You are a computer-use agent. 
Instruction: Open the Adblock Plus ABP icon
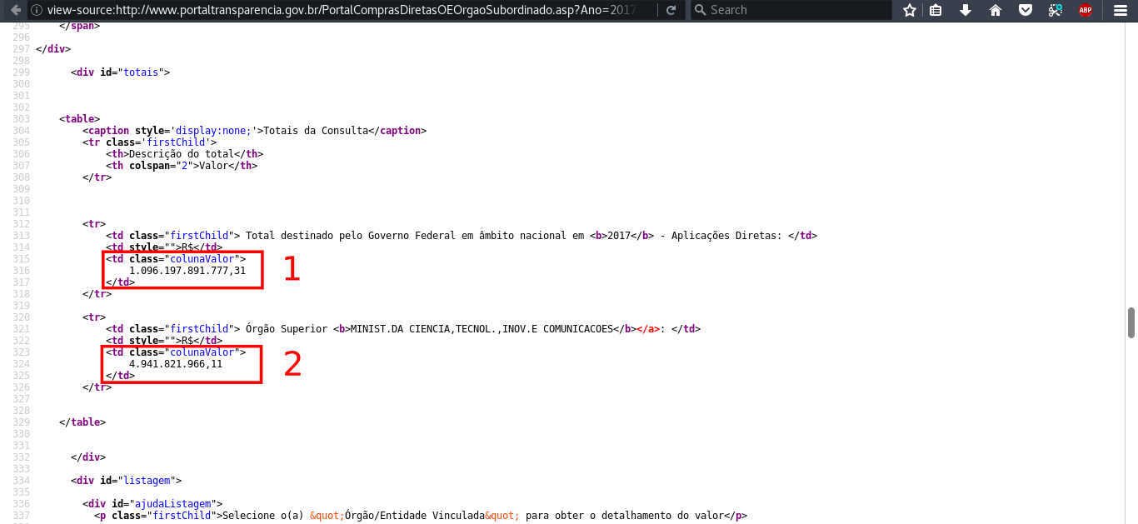click(1086, 10)
